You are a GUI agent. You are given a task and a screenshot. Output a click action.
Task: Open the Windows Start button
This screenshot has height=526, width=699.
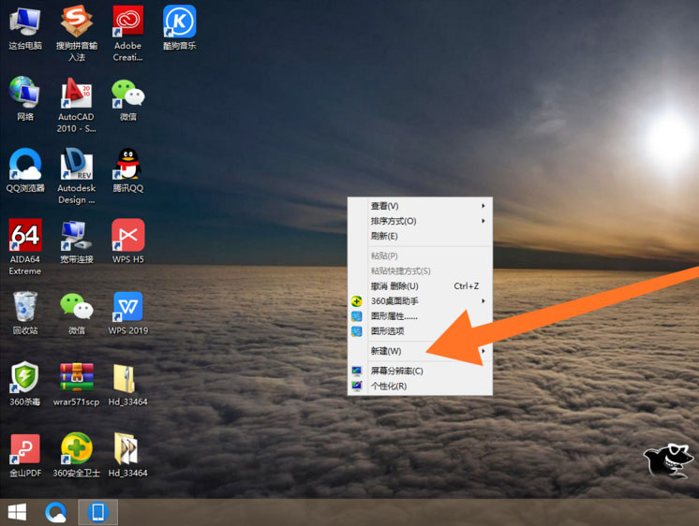pos(18,512)
